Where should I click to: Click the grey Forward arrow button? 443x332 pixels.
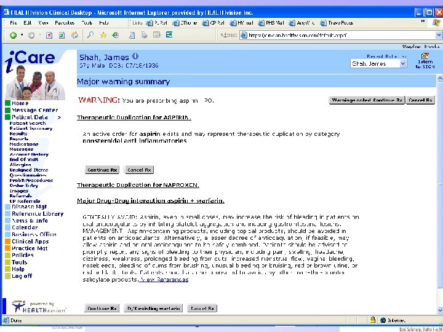pos(31,35)
